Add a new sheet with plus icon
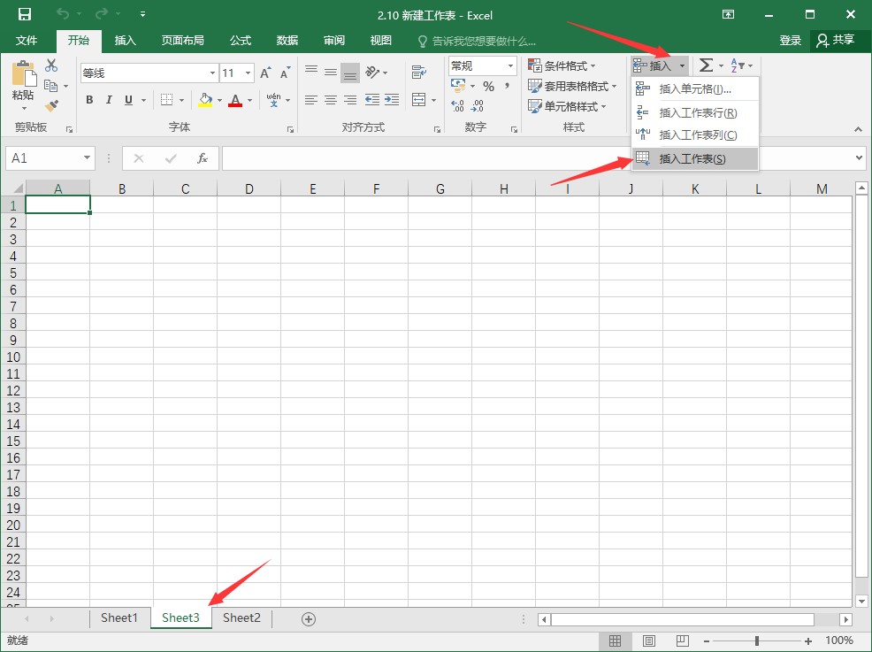The image size is (872, 652). 309,618
